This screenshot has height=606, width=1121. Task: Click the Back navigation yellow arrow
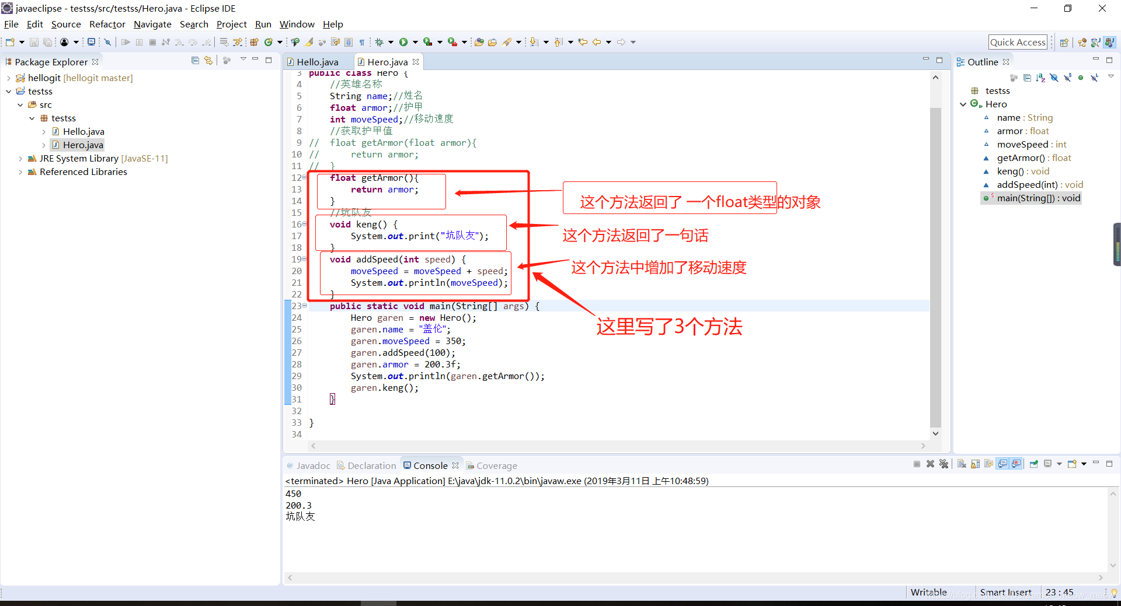coord(597,42)
